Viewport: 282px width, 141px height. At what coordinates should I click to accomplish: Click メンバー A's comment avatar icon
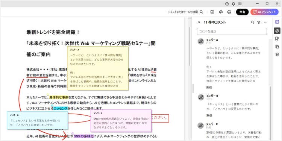201,41
